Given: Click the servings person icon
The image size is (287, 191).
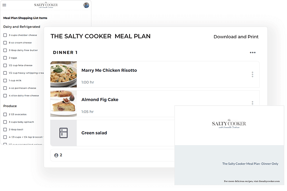Looking at the screenshot, I should coord(56,155).
